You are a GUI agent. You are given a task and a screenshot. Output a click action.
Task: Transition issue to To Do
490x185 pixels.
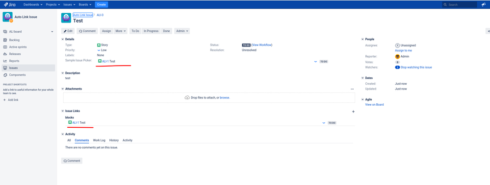135,31
